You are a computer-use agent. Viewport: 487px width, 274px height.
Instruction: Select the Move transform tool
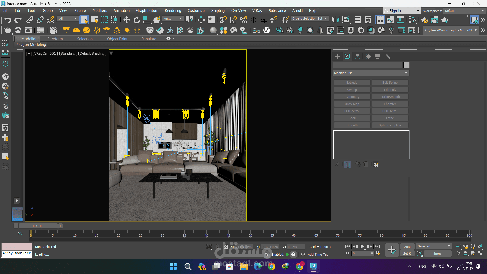click(126, 20)
